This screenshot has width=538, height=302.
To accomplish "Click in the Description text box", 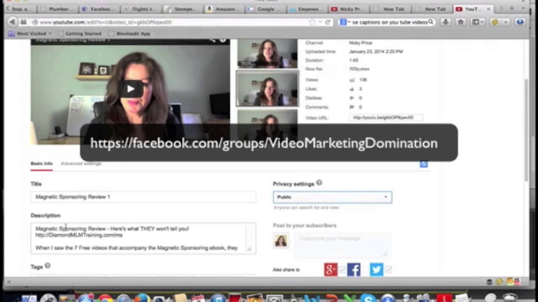I will [143, 238].
